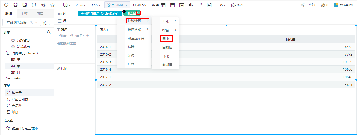Open the 自动刷新 dropdown
Image resolution: width=357 pixels, height=135 pixels.
point(117,5)
